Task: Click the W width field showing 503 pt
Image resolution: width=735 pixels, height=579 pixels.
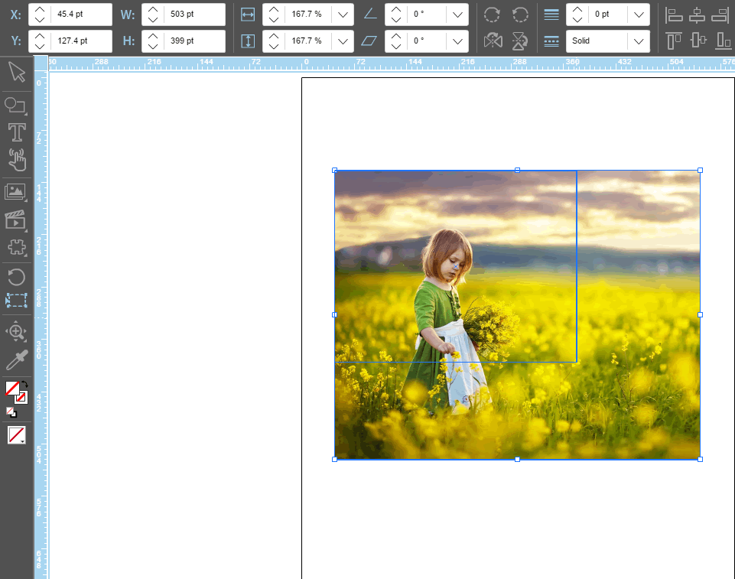Action: coord(195,15)
